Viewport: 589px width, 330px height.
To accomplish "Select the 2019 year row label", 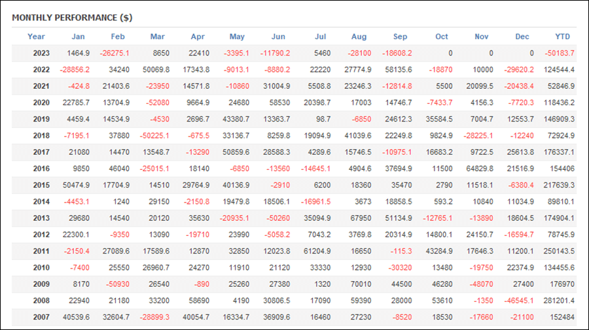I will click(x=41, y=119).
